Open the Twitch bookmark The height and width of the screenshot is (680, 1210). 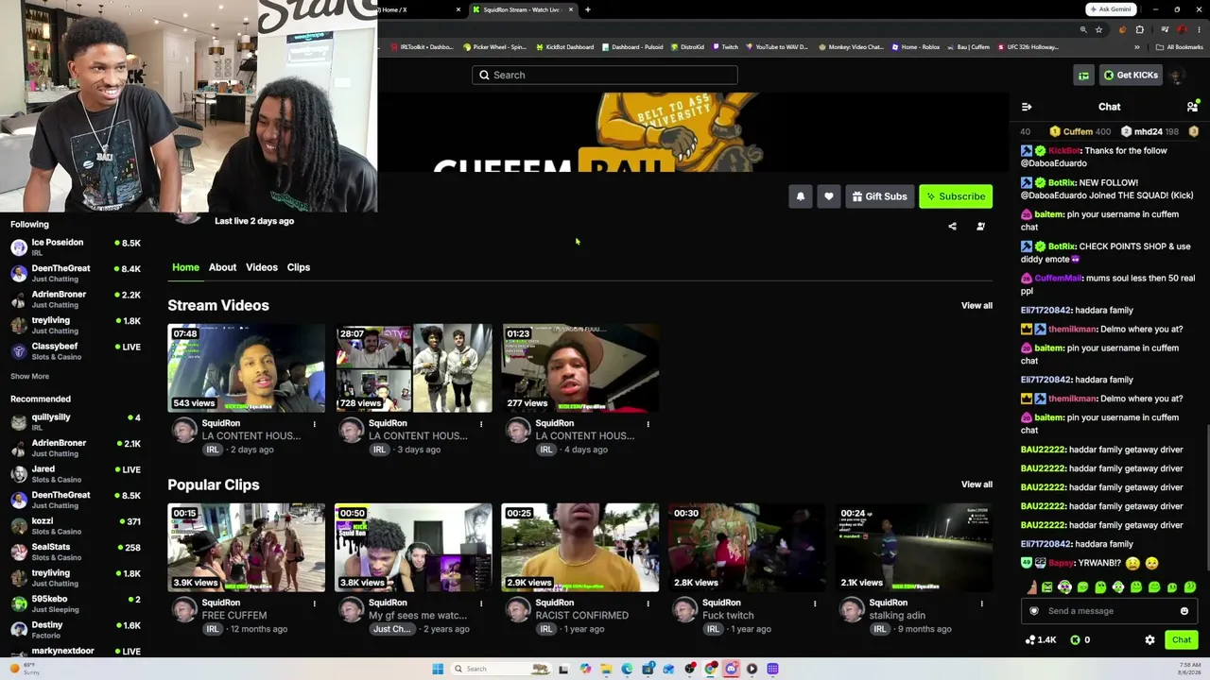(x=725, y=47)
